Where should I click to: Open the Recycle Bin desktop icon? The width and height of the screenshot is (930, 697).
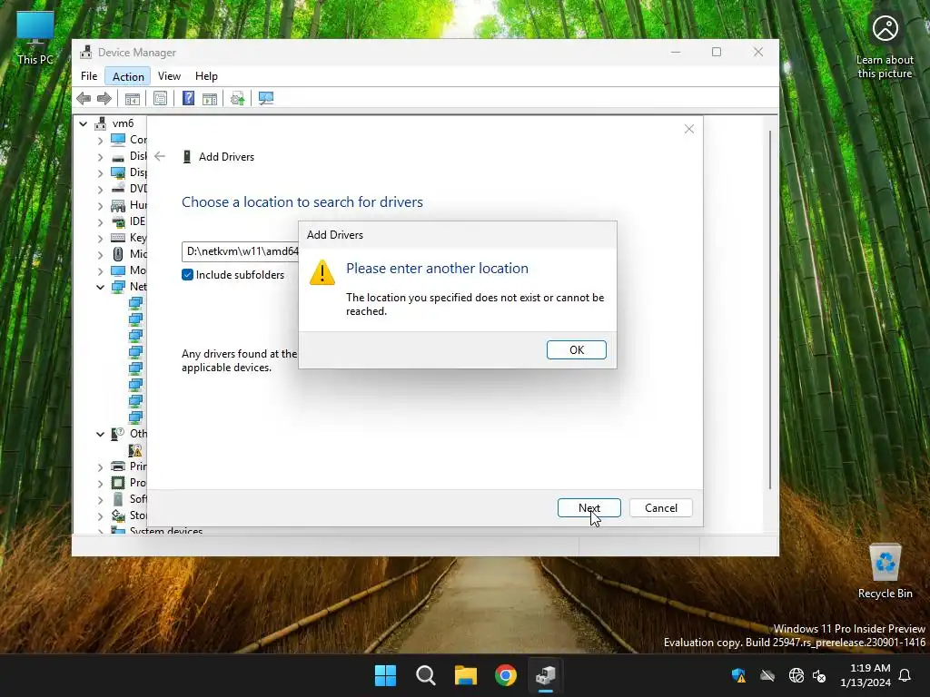point(885,571)
